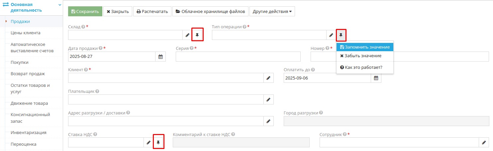Click help icon next to Плательщик label

[x=97, y=91]
